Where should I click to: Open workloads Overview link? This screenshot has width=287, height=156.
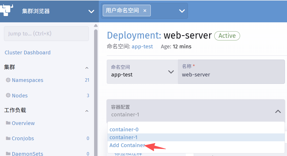click(23, 123)
